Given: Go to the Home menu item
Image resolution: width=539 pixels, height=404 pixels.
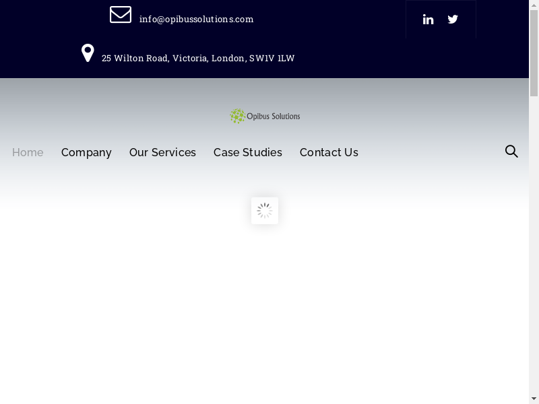Looking at the screenshot, I should (28, 153).
